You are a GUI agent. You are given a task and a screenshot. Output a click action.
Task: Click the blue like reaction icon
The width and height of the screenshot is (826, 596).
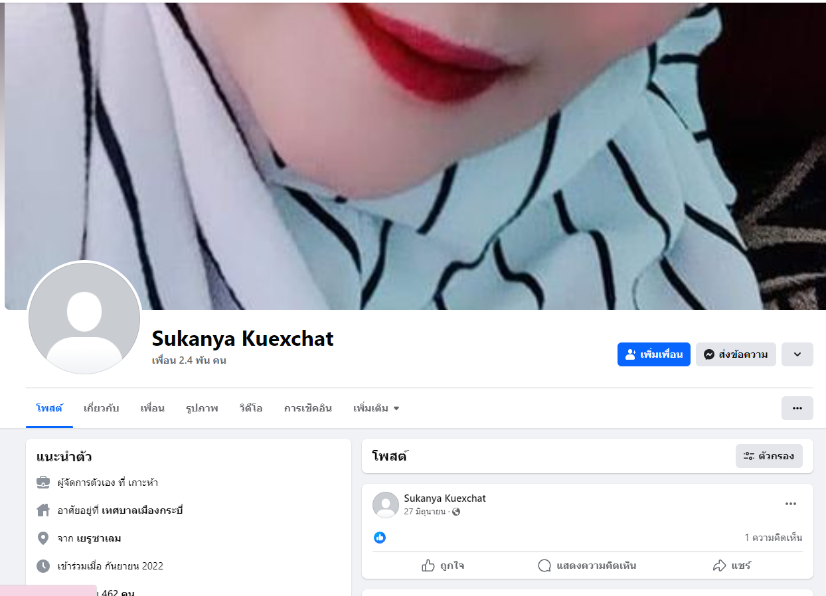[x=380, y=538]
